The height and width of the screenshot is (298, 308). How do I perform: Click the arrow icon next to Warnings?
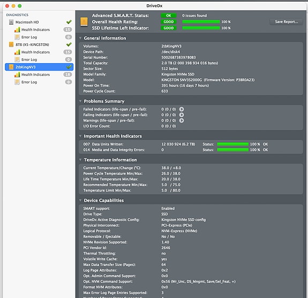181,120
